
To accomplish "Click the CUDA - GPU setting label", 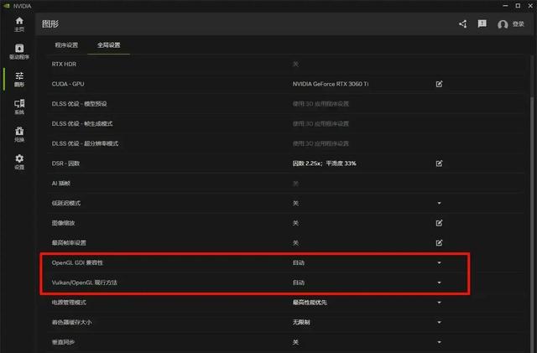I will 68,84.
